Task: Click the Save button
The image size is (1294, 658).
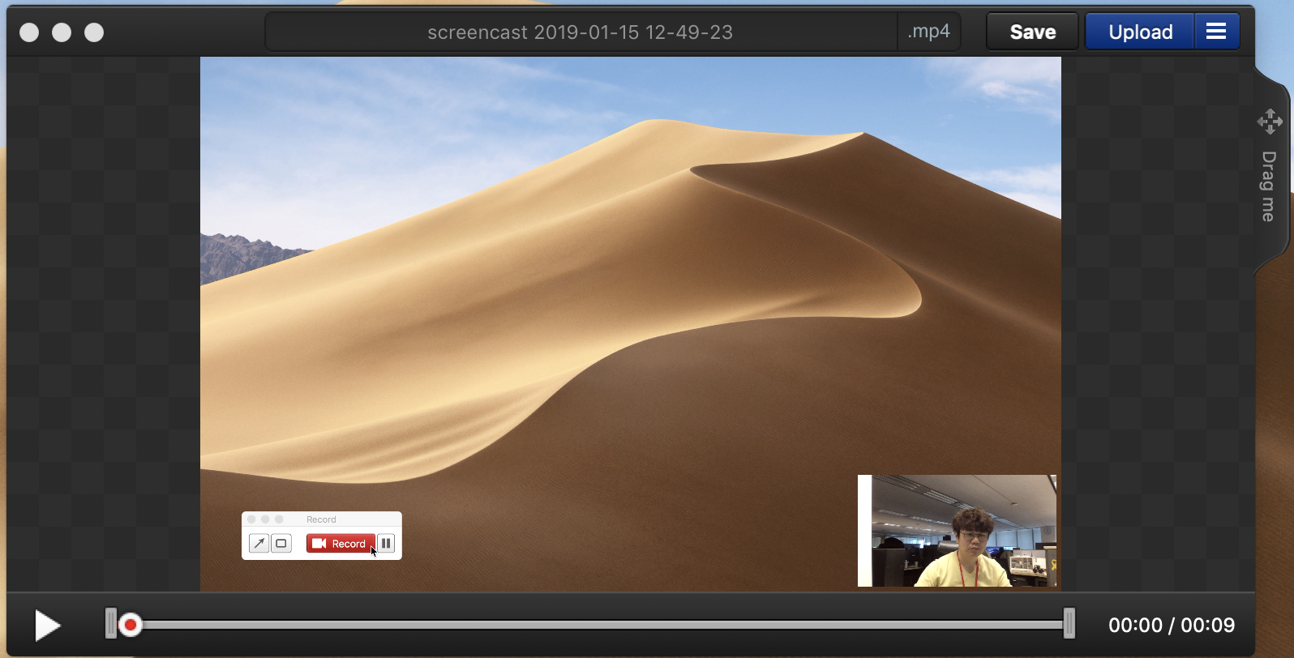Action: point(1032,32)
